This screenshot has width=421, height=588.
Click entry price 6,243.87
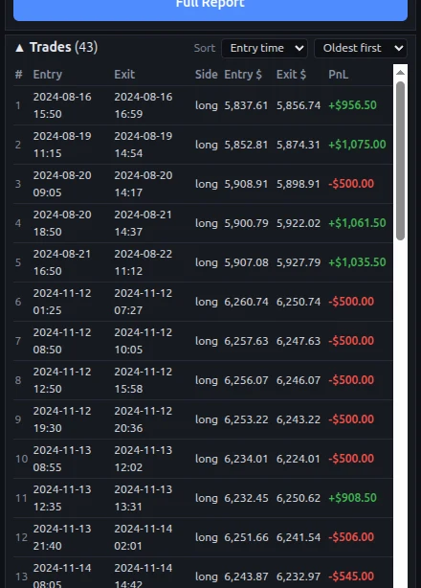point(246,577)
